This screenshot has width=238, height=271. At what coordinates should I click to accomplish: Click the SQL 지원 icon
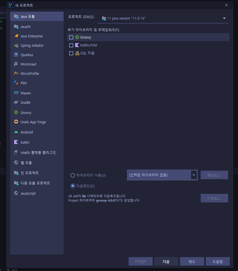click(77, 53)
